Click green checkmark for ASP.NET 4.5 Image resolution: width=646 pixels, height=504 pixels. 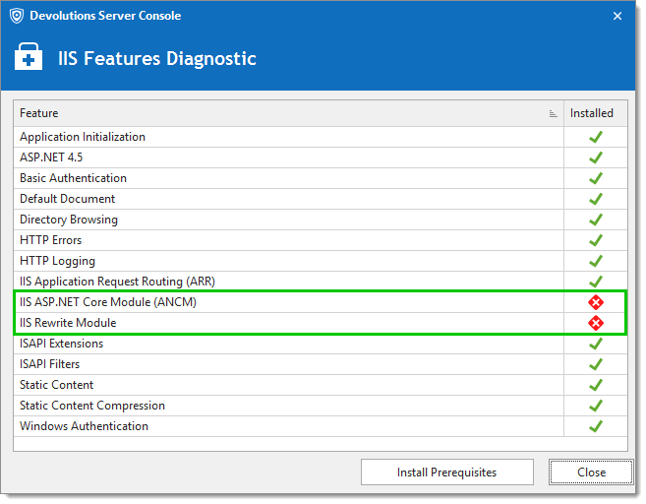pos(596,157)
